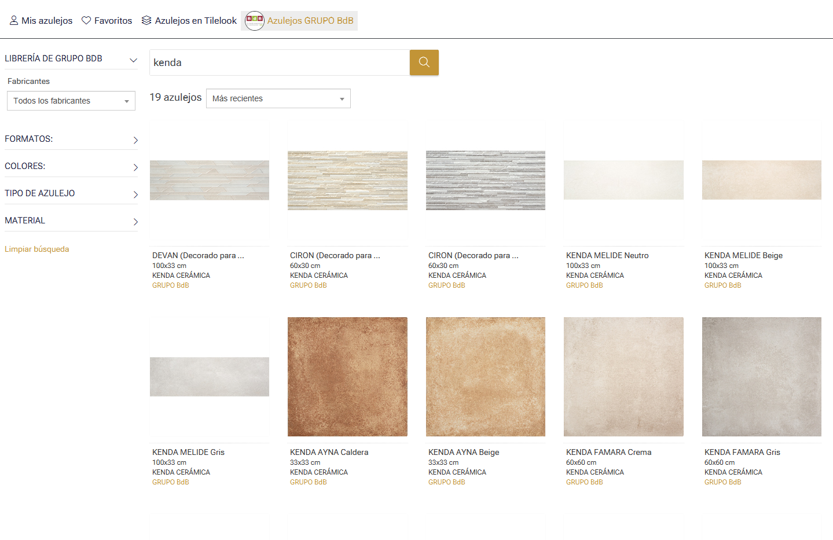Click GRUPO BdB link under DEVAN tile
The height and width of the screenshot is (540, 833).
point(171,285)
